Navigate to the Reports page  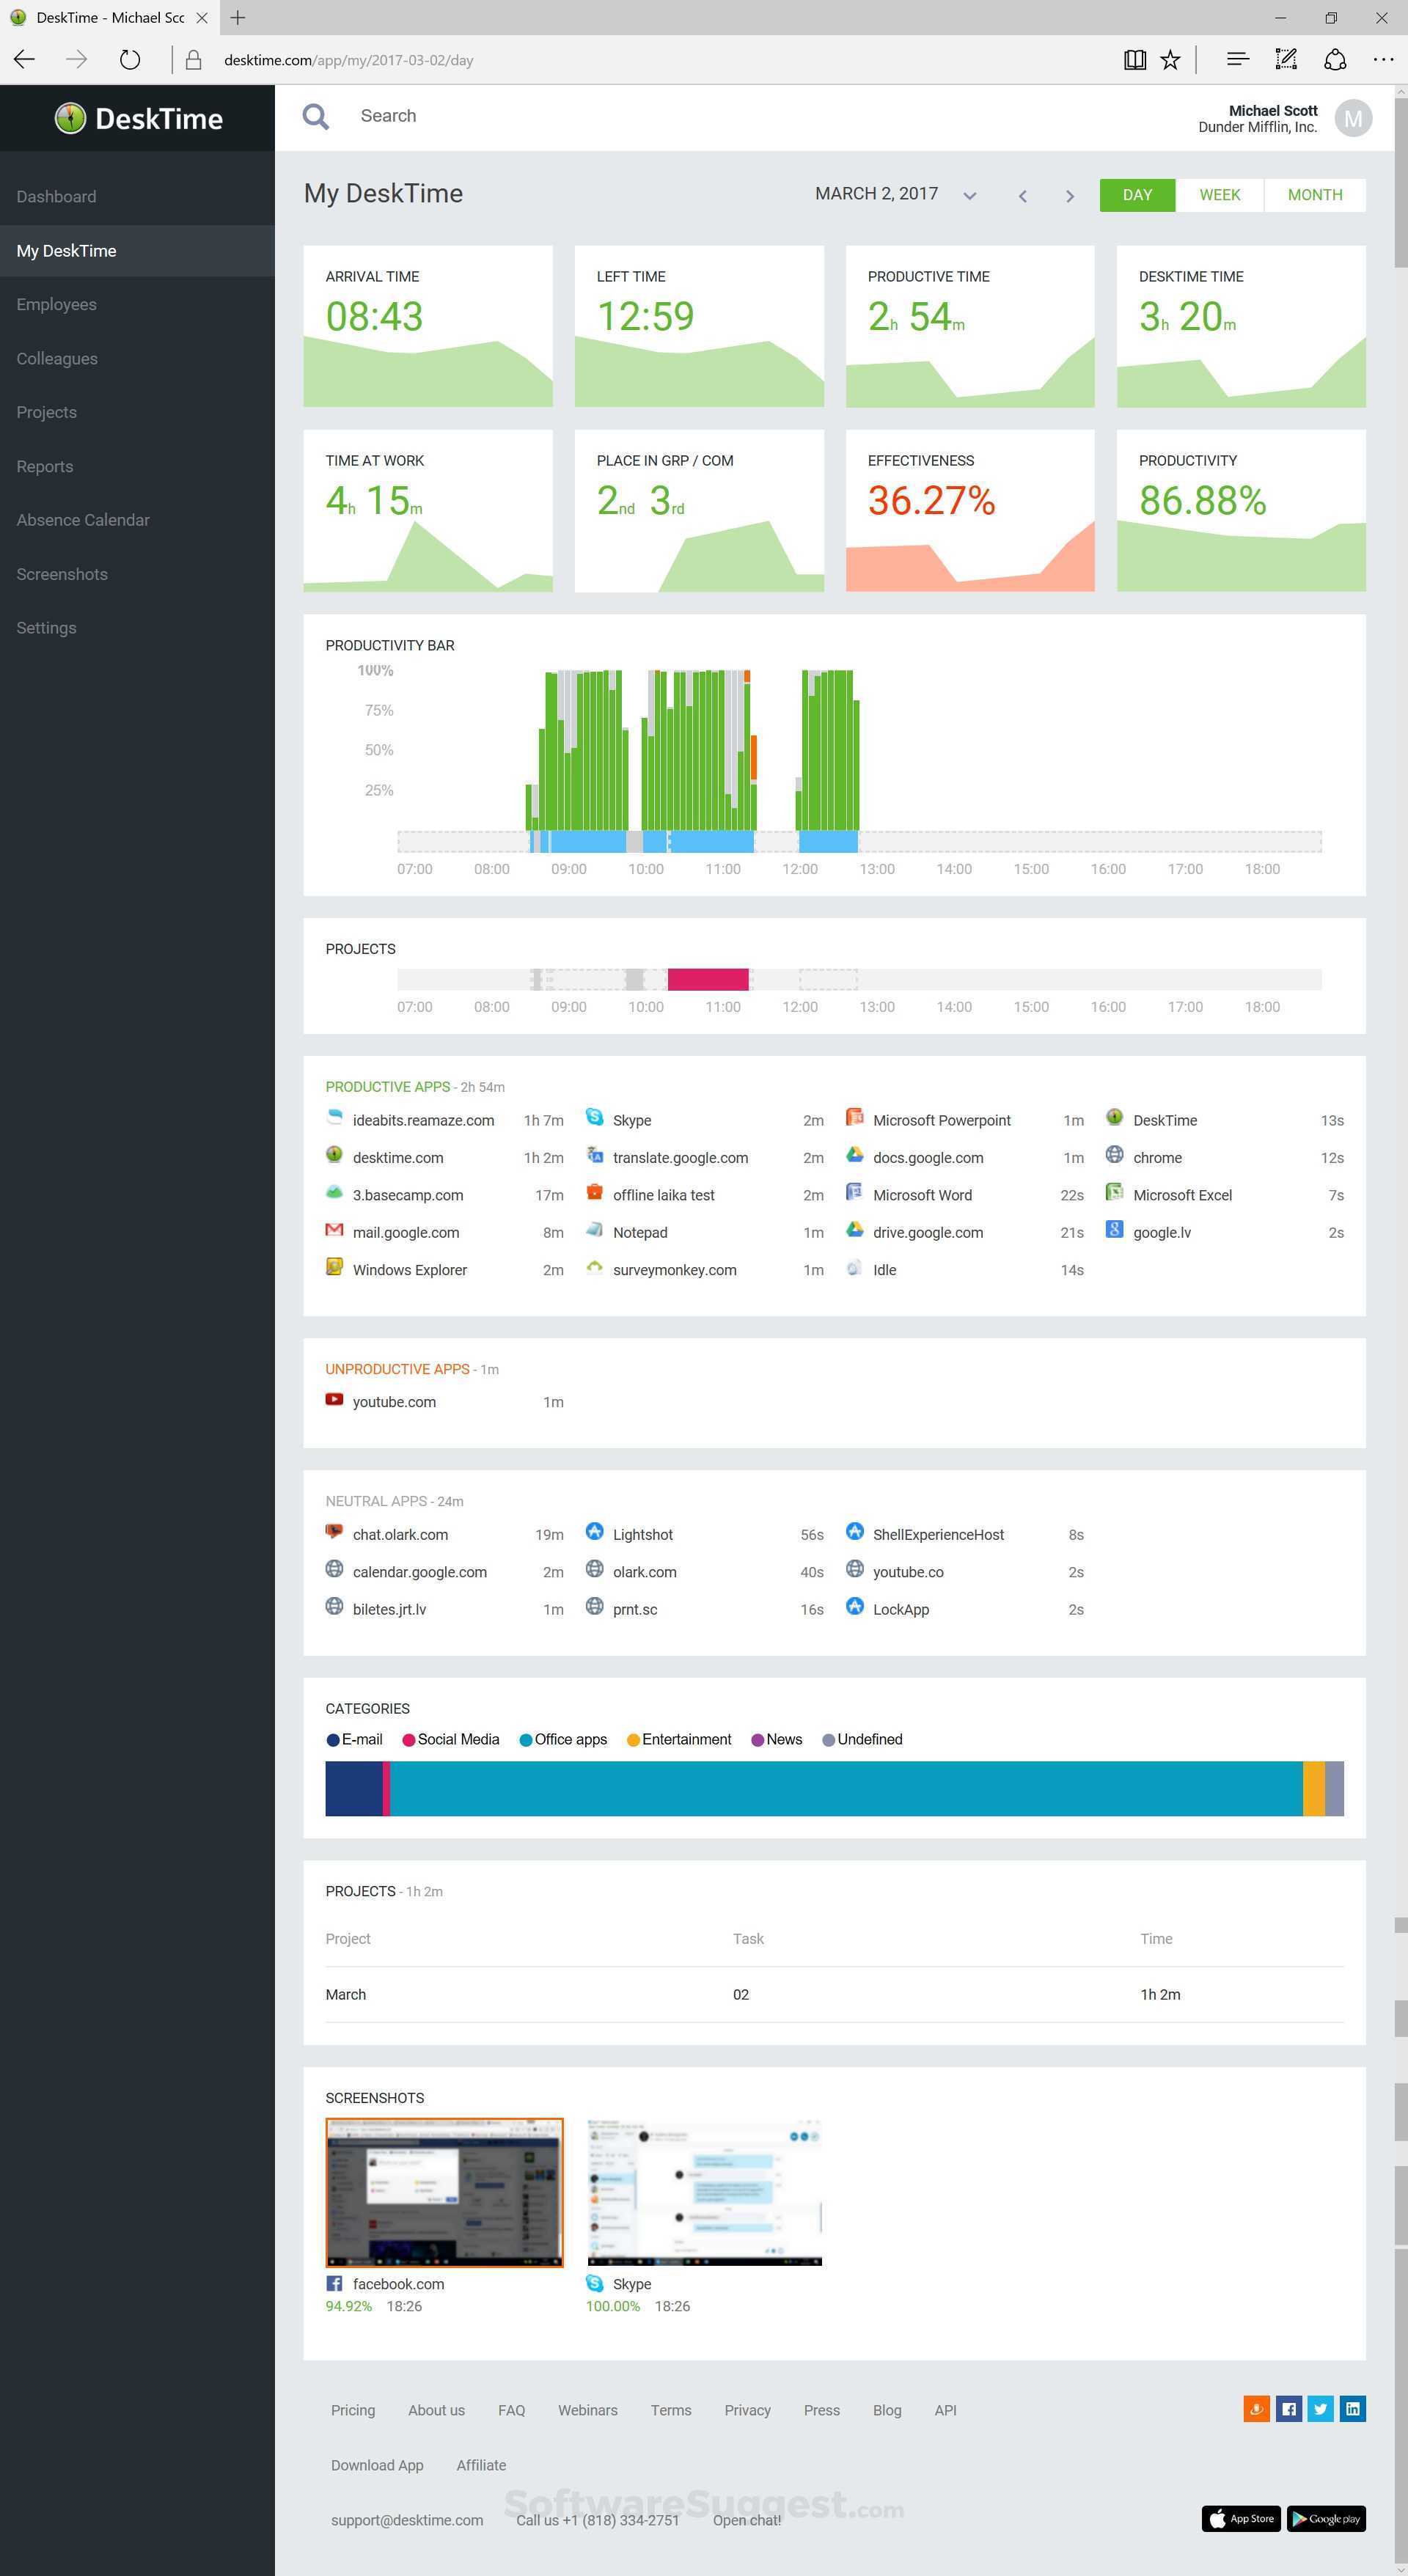tap(45, 466)
